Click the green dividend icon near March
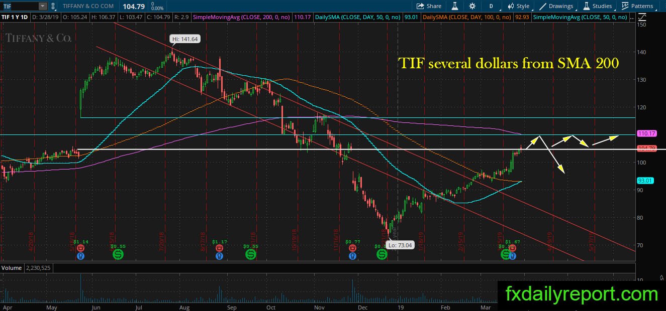Screen dimensions: 666x311 [x=505, y=254]
